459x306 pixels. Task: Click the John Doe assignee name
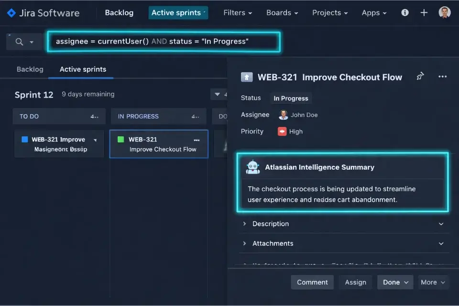(x=304, y=115)
